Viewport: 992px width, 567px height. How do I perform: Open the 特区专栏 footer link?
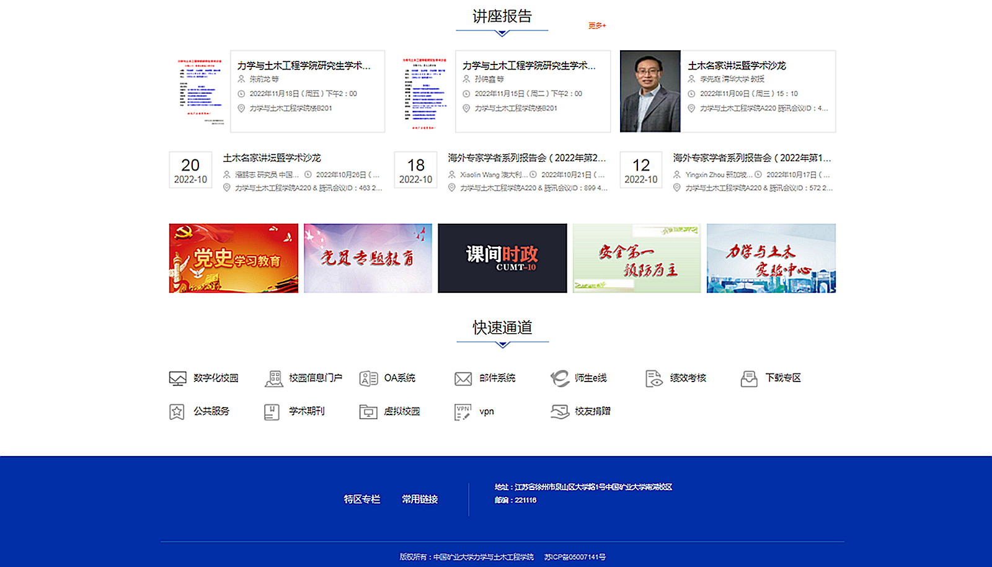coord(362,499)
